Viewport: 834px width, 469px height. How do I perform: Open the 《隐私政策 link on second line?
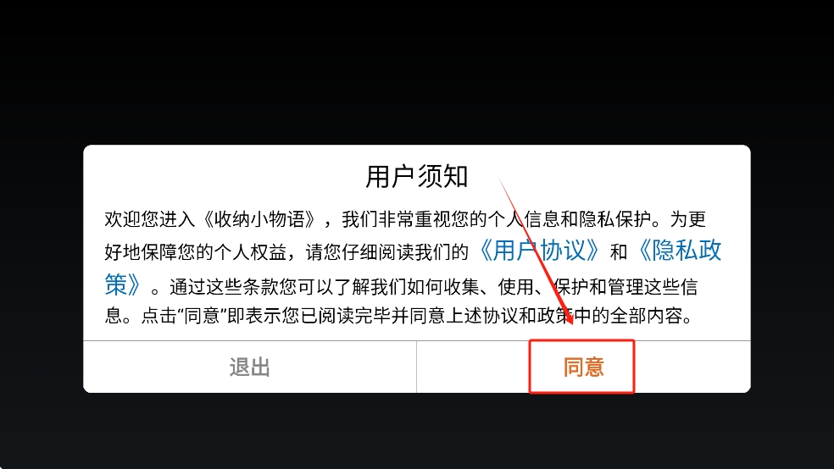[679, 251]
